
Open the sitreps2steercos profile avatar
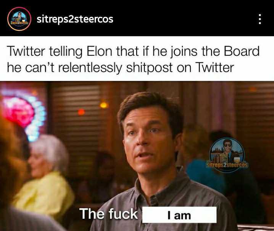(19, 19)
